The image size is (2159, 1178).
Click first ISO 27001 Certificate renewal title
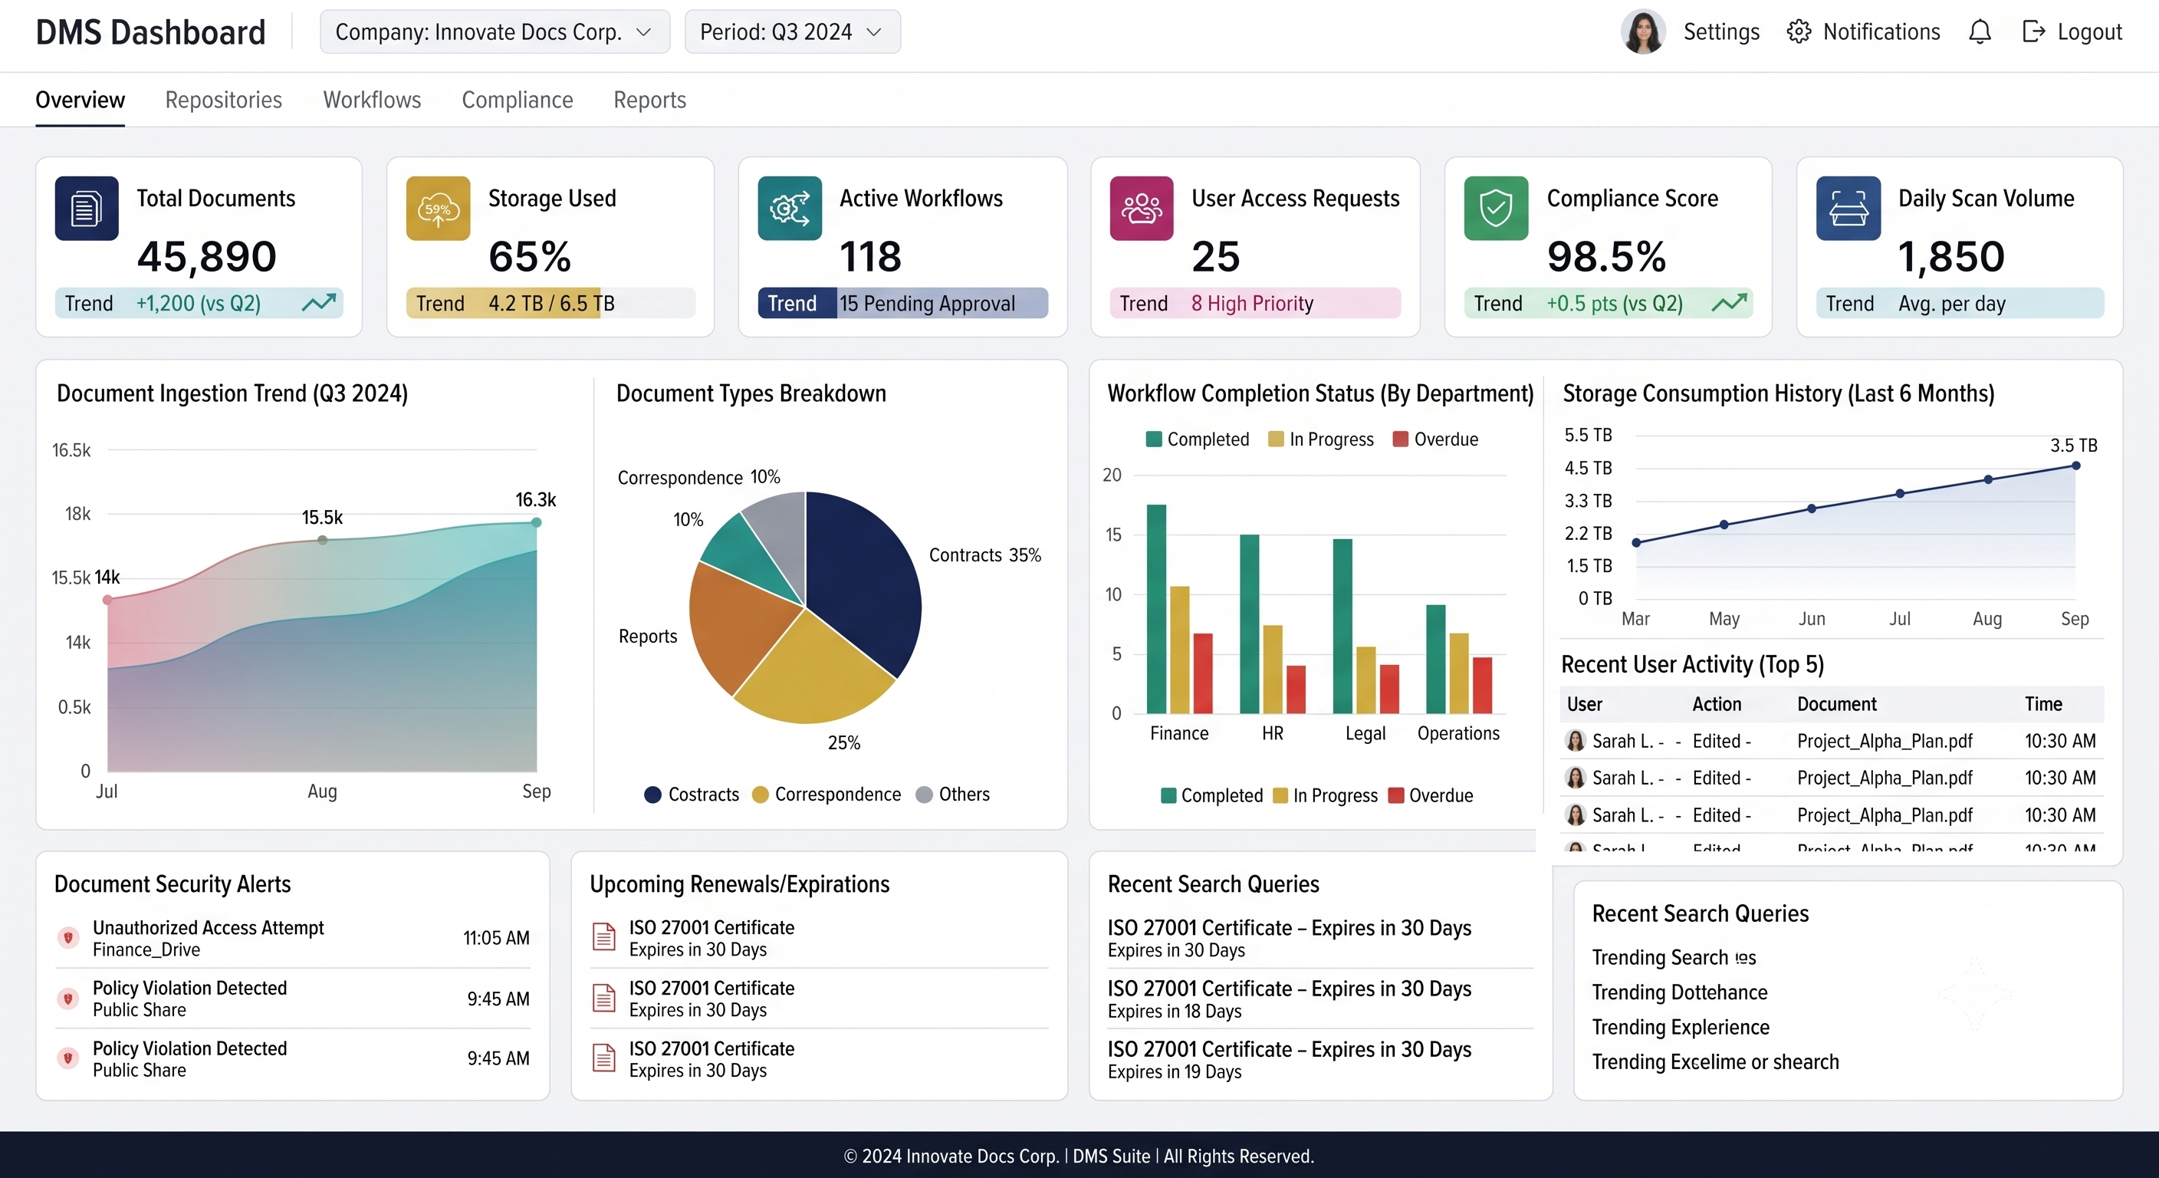coord(711,927)
